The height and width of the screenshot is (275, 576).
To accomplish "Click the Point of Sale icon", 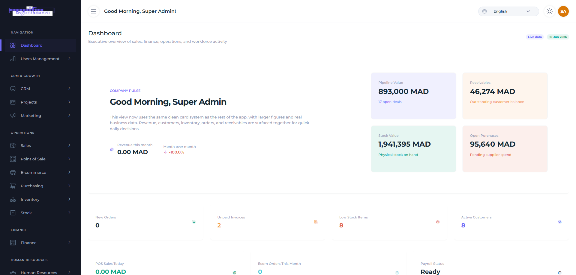I will point(13,159).
